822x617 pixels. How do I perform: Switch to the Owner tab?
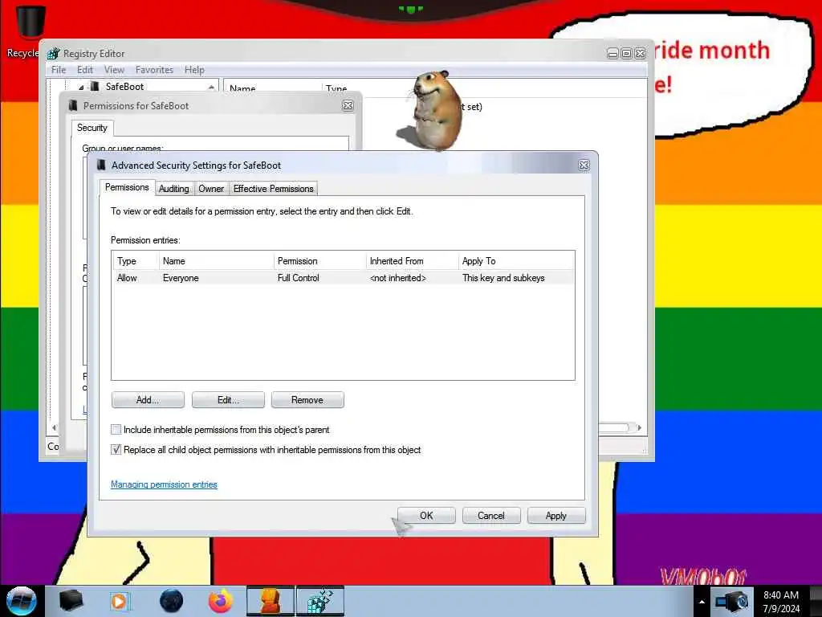[x=211, y=188]
